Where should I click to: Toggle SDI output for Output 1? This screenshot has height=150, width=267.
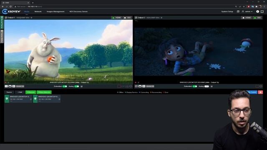click(127, 17)
